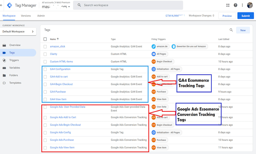This screenshot has width=256, height=154.
Task: Open the three-dot more options menu
Action: pyautogui.click(x=242, y=5)
